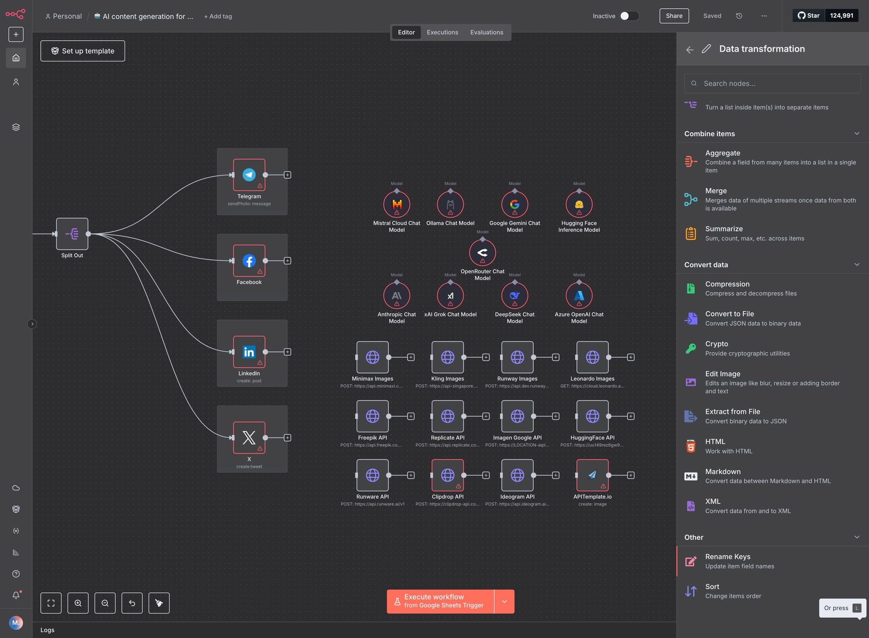Image resolution: width=869 pixels, height=638 pixels.
Task: Select the Facebook node
Action: 249,261
